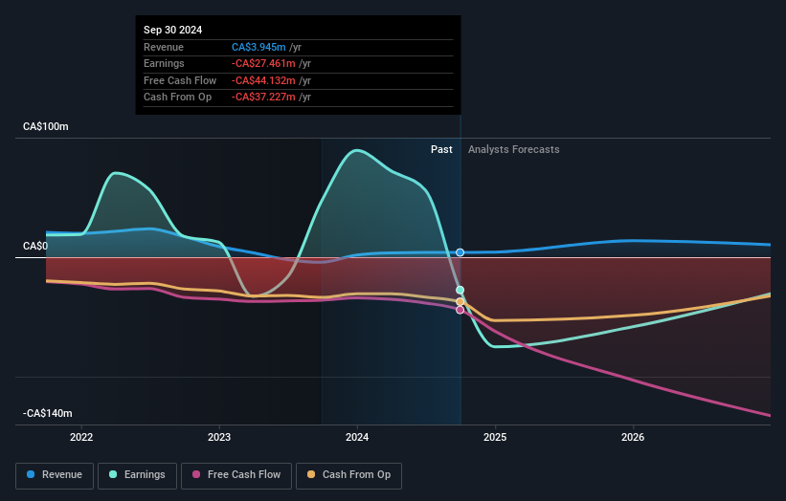
Task: Select the blue Revenue data point marker
Action: pos(460,252)
